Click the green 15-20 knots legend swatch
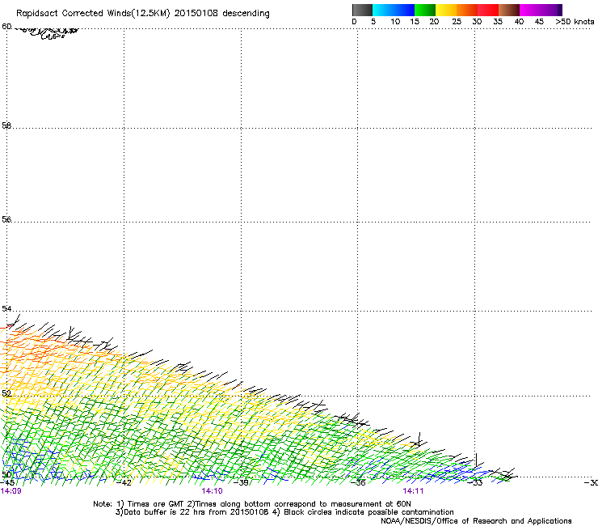598x526 pixels. click(425, 10)
